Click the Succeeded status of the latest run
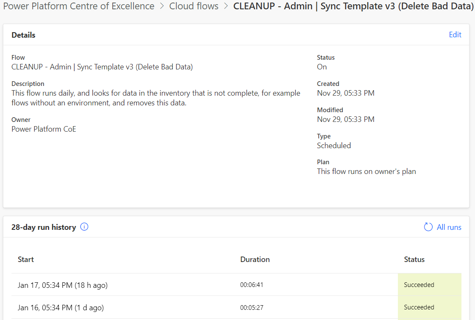This screenshot has width=475, height=320. (x=419, y=285)
